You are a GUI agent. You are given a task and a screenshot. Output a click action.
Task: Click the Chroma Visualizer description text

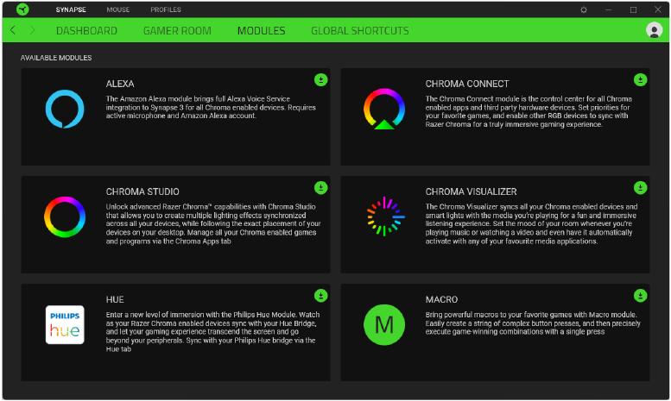pos(531,223)
